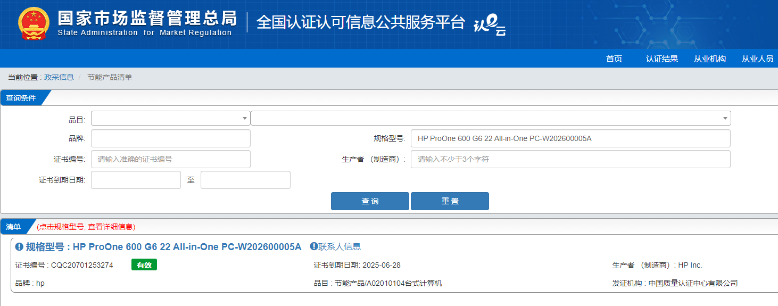Click the red hint 点击规格型号,查看详细信息
This screenshot has width=778, height=306.
click(x=86, y=227)
